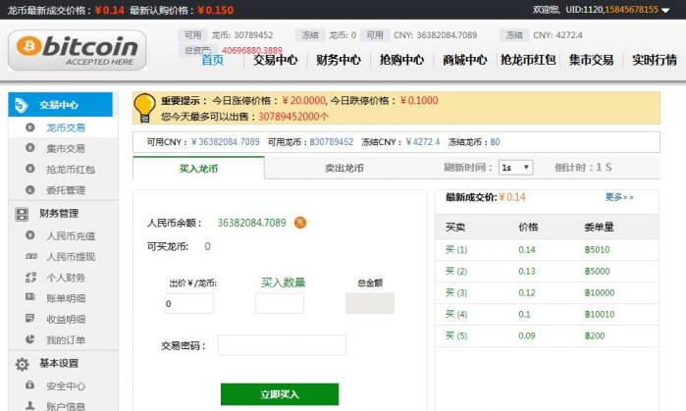Screen dimensions: 686x411
Task: Click the 交易密码 input field
Action: pos(281,344)
